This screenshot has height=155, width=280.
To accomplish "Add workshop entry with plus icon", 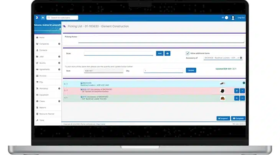I will pos(59,89).
